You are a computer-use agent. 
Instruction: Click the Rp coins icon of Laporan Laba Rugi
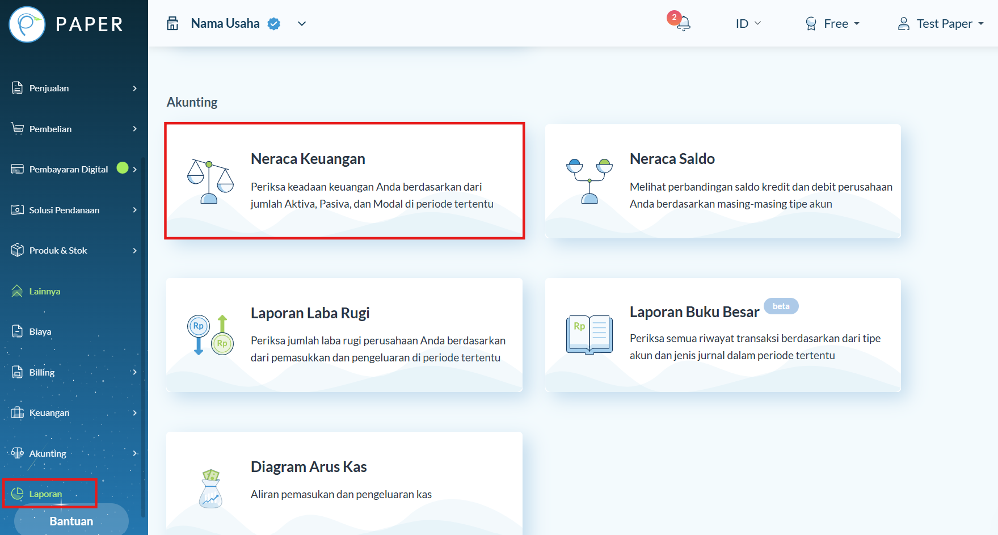pyautogui.click(x=210, y=335)
